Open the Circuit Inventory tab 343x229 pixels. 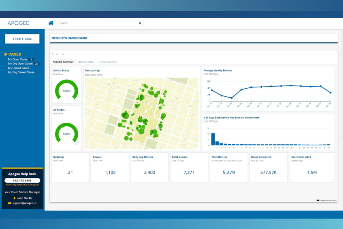[x=108, y=62]
